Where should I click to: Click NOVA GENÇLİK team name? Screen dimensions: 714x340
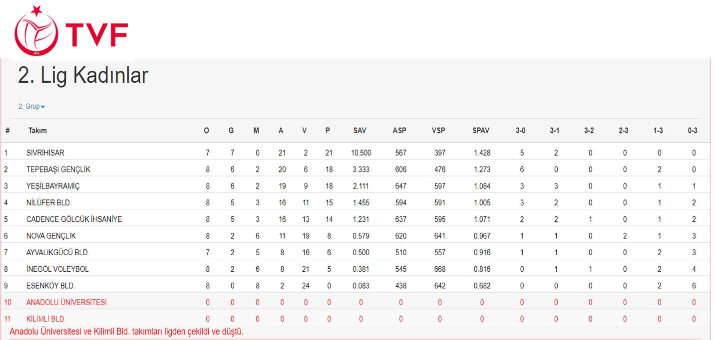click(x=51, y=236)
